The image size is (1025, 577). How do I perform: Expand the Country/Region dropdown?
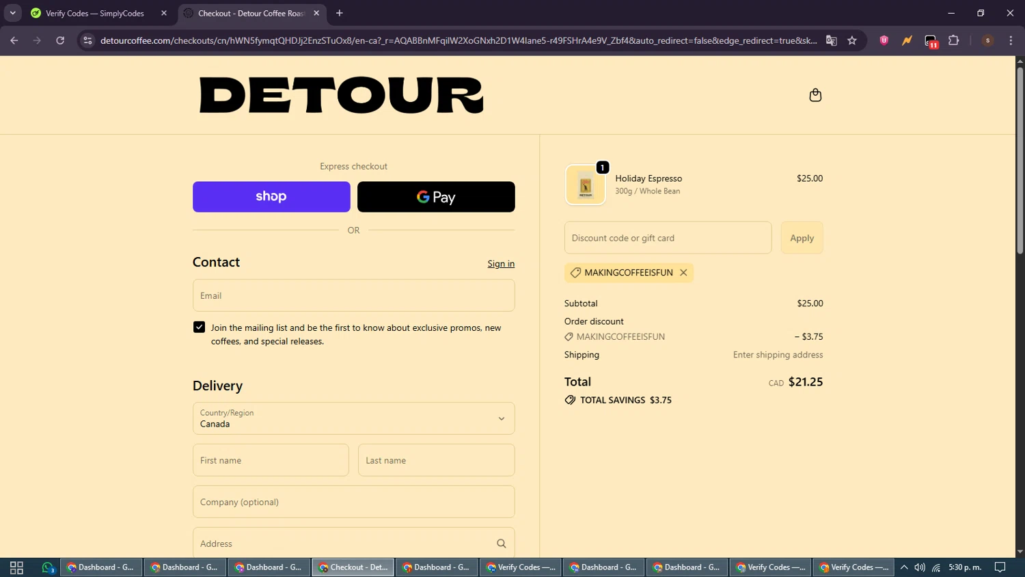353,418
